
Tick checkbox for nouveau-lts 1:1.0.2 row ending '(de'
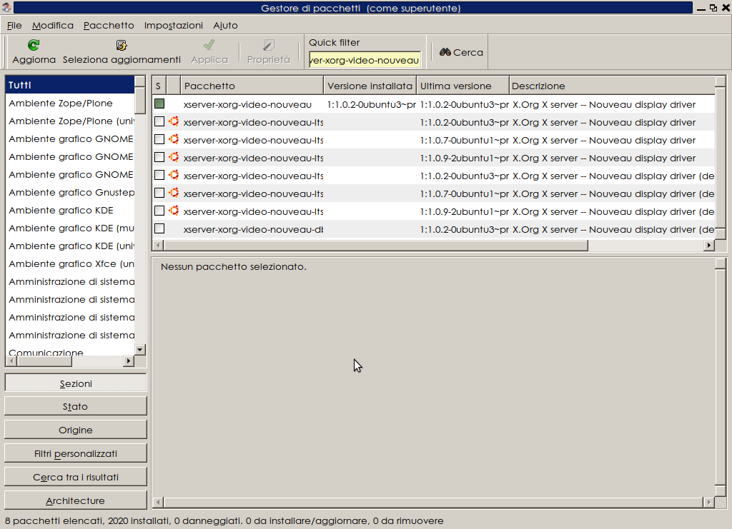click(x=159, y=175)
